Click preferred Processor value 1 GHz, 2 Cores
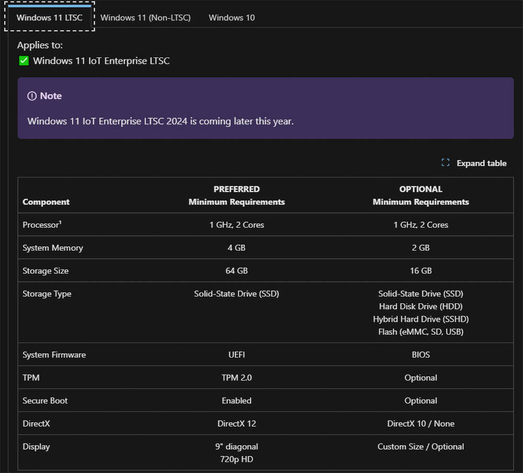The height and width of the screenshot is (473, 523). click(236, 225)
